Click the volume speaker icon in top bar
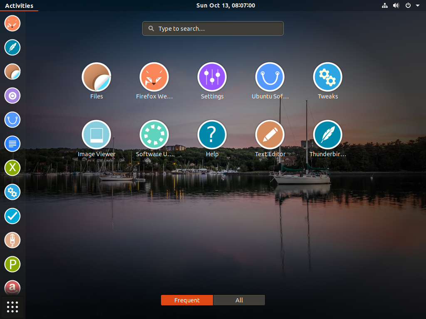Viewport: 426px width, 319px height. [x=396, y=5]
